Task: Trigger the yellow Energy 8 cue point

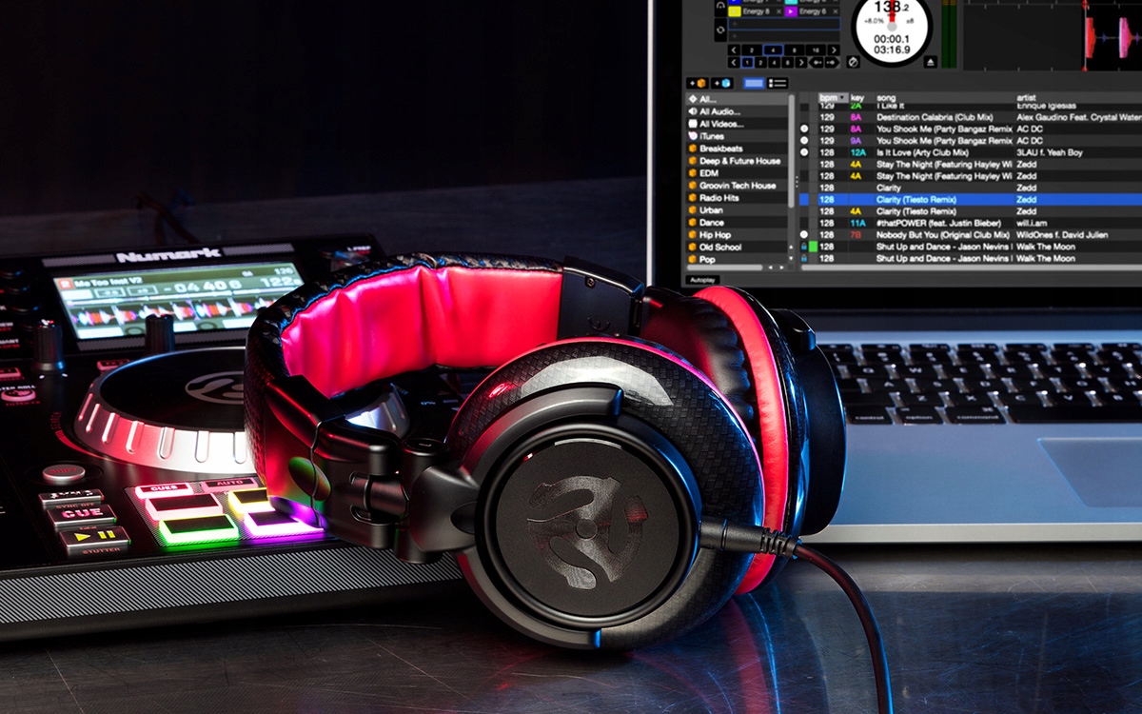Action: click(734, 11)
